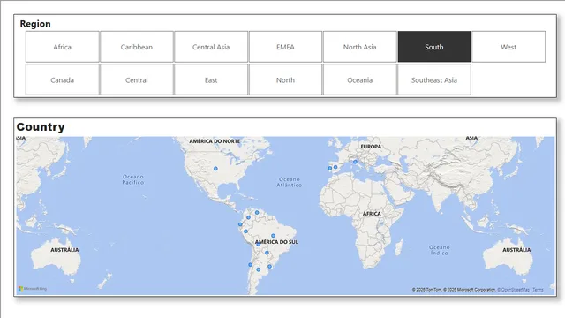Image resolution: width=565 pixels, height=318 pixels.
Task: Select the East region tile
Action: click(211, 80)
